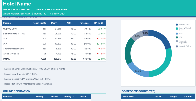Click the Channel column header
Screen dimensions: 196x101
[x=7, y=23]
